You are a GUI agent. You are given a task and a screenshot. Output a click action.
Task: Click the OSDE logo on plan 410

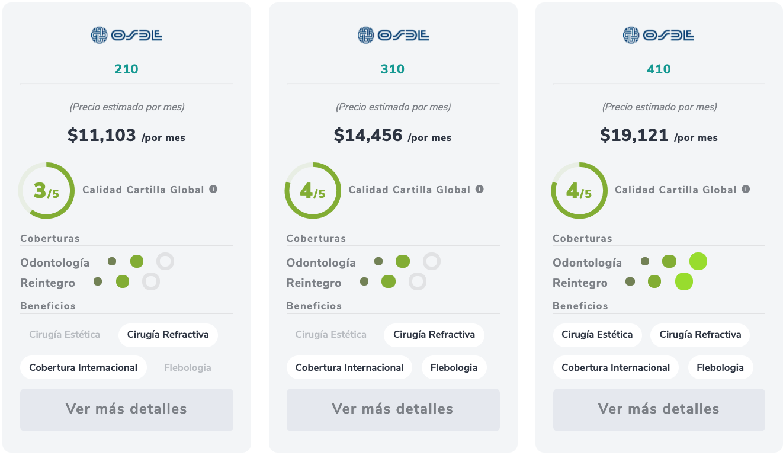(659, 36)
